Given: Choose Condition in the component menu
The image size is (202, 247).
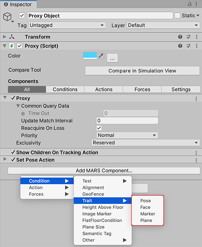Looking at the screenshot, I should (x=47, y=181).
